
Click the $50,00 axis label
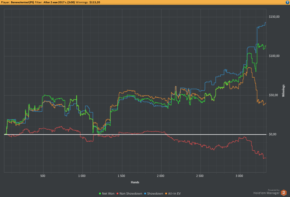pyautogui.click(x=274, y=95)
